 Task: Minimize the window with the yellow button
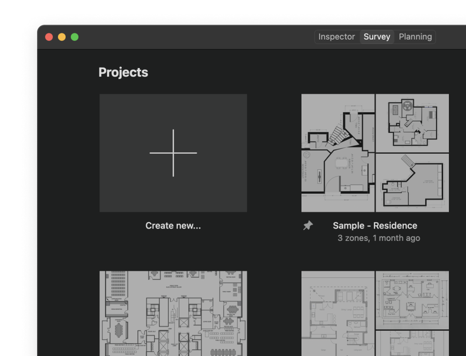point(62,37)
